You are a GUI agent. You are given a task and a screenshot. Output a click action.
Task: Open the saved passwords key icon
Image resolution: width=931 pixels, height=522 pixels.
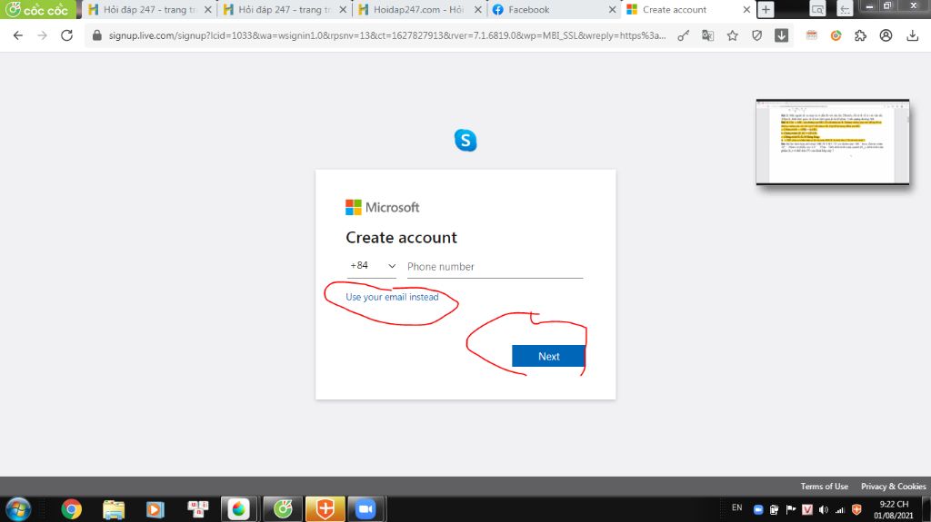[x=684, y=35]
